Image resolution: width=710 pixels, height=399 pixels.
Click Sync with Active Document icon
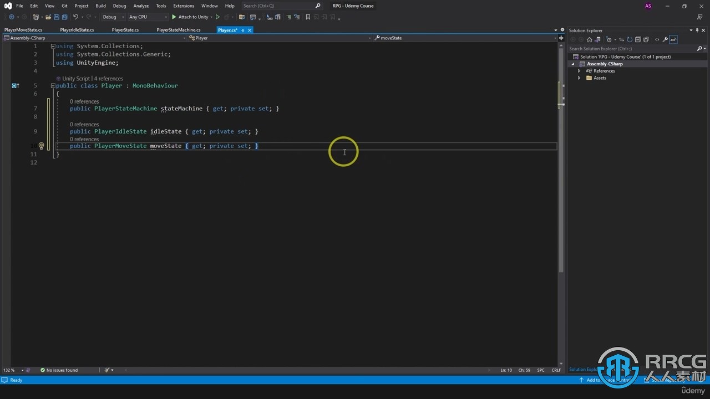click(x=621, y=39)
